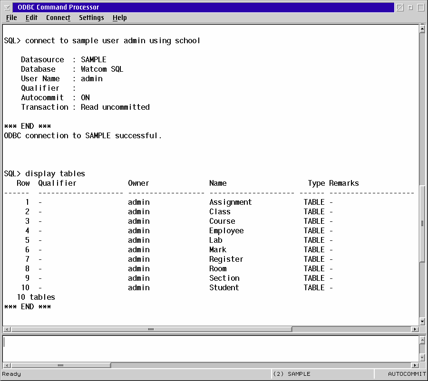The height and width of the screenshot is (381, 428).
Task: Click the '10 tables' summary line
Action: point(36,297)
